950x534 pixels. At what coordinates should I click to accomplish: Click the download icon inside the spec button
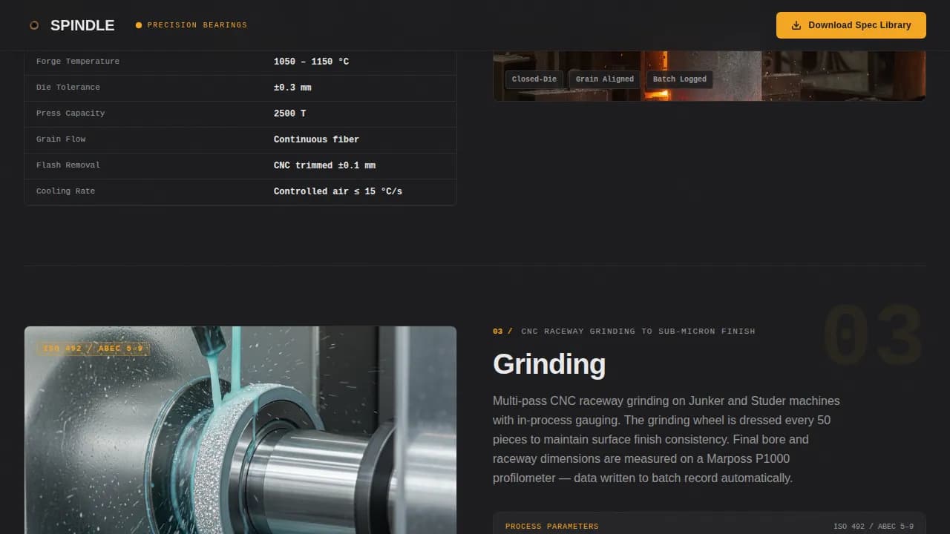[796, 24]
